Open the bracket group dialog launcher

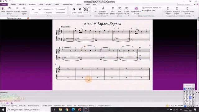point(193,16)
